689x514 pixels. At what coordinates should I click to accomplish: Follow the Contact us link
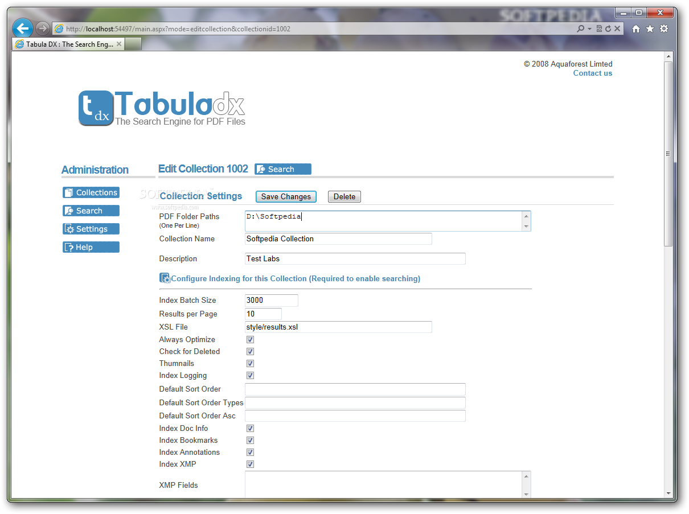pos(593,73)
